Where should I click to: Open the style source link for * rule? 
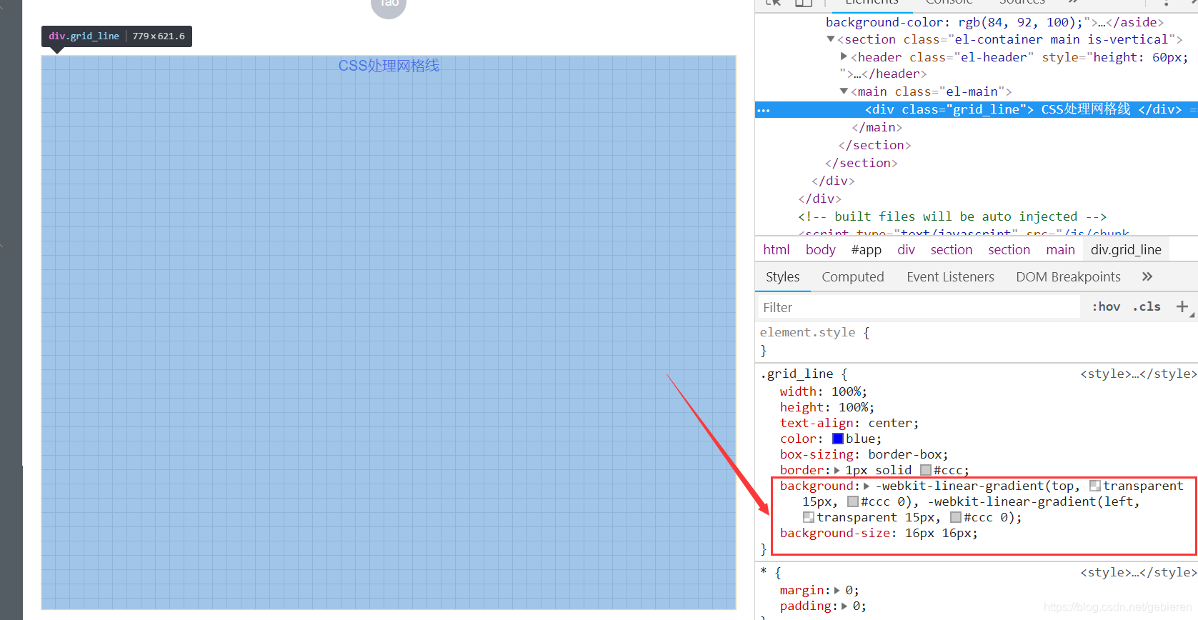click(x=1138, y=572)
